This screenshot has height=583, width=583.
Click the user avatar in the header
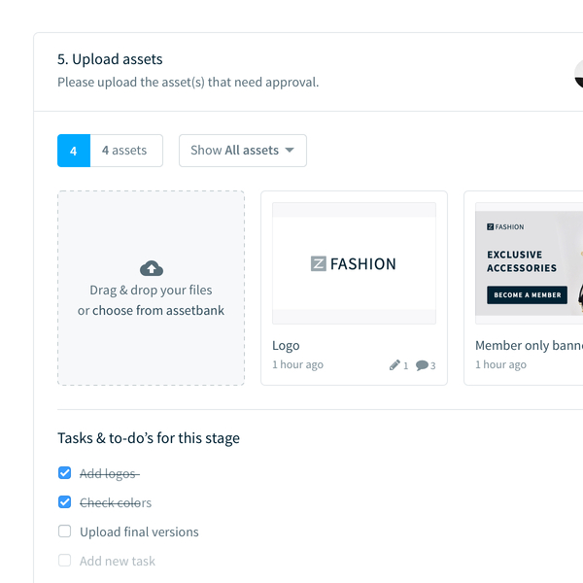[578, 74]
